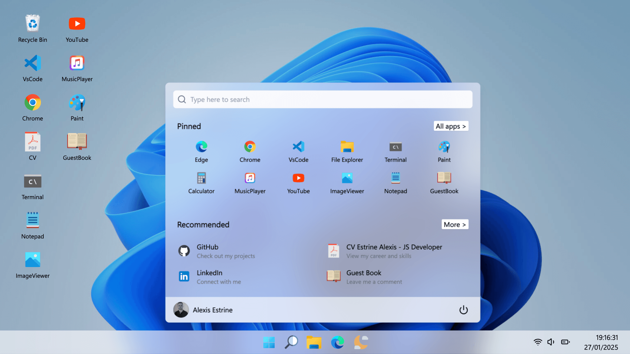Toggle Wi-Fi from the system tray

(537, 342)
